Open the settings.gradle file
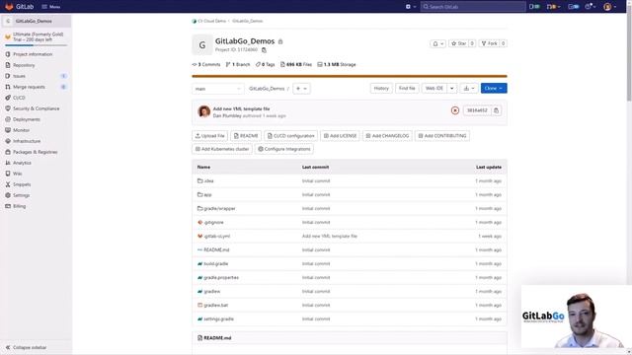This screenshot has width=632, height=355. 219,319
